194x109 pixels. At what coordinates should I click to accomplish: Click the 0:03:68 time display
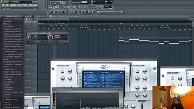(x=59, y=3)
